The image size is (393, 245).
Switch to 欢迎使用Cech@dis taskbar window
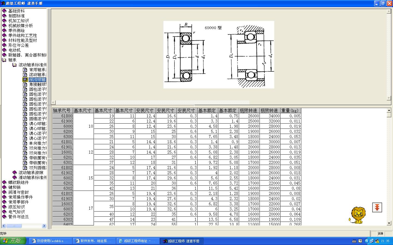51,241
